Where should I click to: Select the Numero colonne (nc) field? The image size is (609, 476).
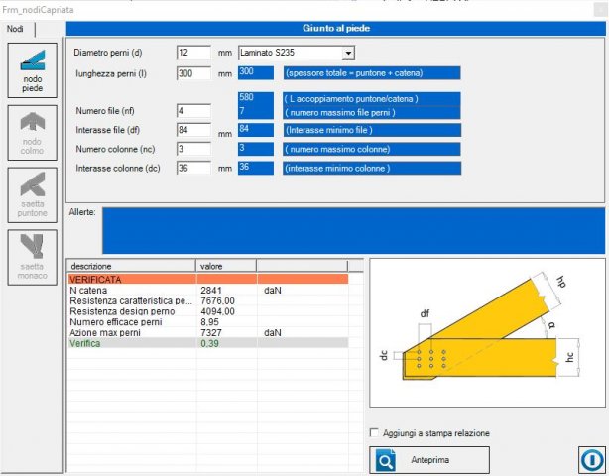193,149
